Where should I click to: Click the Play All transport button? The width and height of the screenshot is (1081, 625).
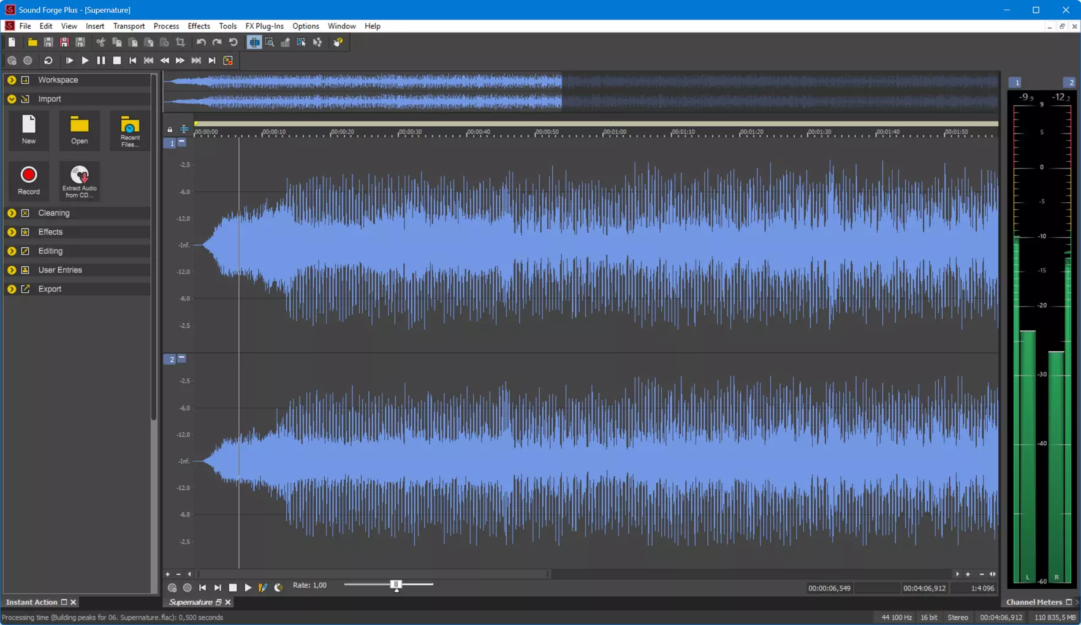click(69, 61)
